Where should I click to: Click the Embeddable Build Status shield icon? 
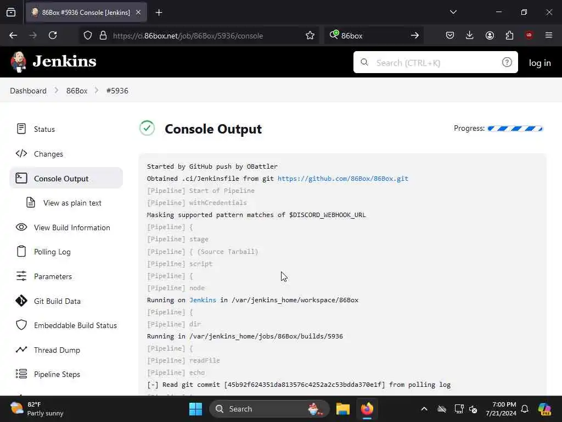pos(21,325)
